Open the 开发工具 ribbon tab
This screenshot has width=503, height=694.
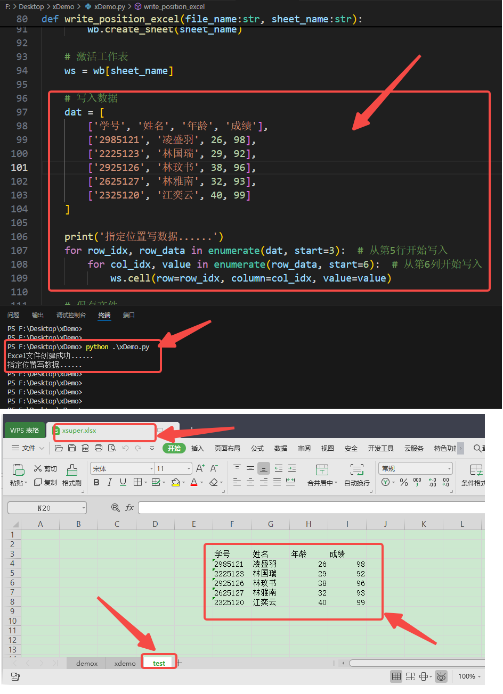[x=381, y=448]
